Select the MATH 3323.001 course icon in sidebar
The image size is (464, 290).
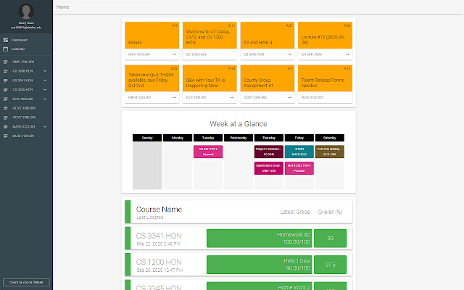click(5, 127)
